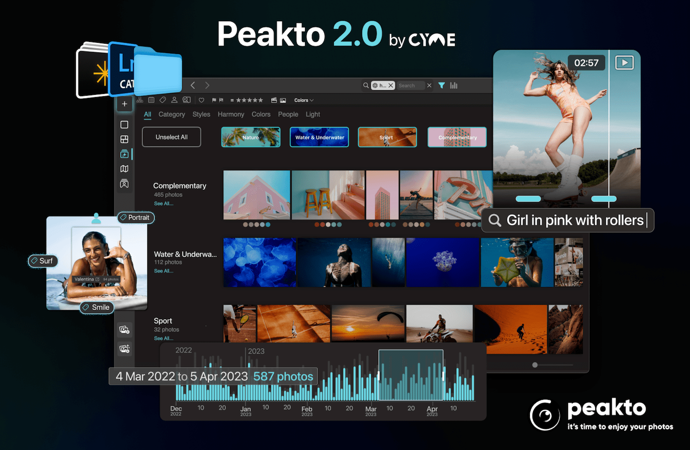Click the image search filter icon
This screenshot has height=450, width=690.
click(186, 100)
